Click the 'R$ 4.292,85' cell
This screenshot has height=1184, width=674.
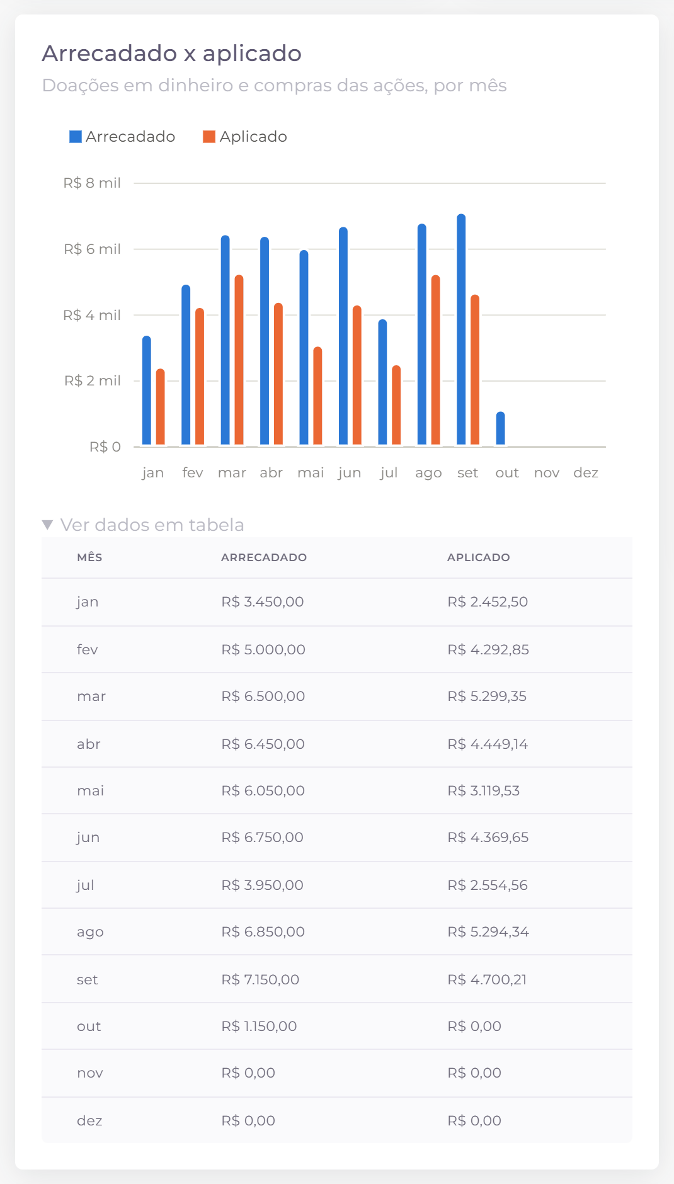488,649
